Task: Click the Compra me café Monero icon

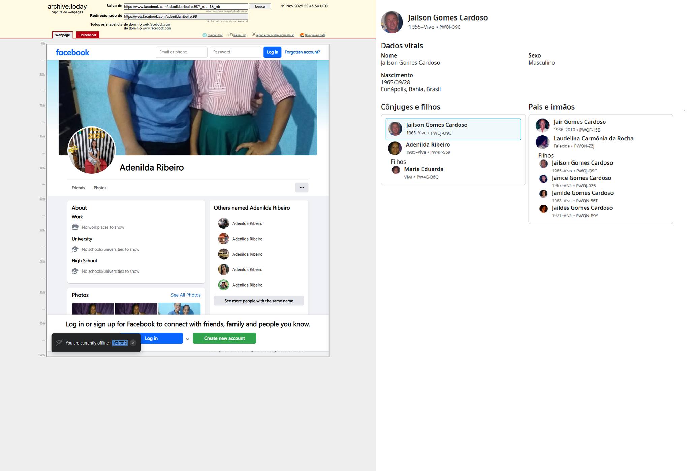Action: pos(302,35)
